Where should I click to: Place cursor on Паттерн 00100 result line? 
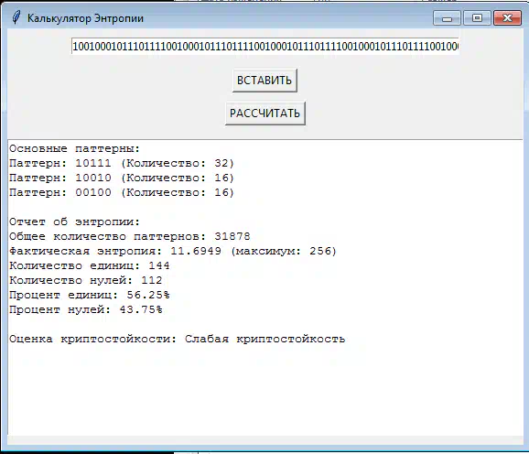(122, 192)
